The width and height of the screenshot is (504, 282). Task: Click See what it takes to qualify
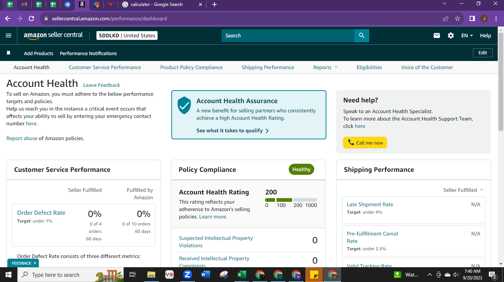233,130
